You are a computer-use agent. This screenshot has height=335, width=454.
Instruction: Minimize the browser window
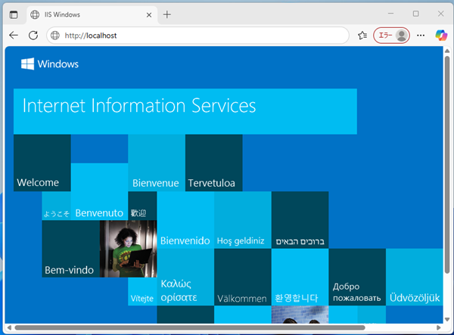[x=390, y=14]
